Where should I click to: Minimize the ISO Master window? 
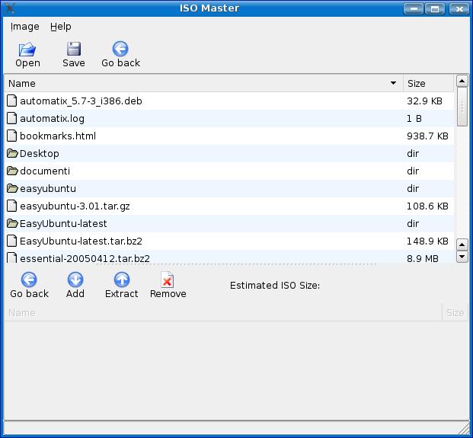pos(414,8)
